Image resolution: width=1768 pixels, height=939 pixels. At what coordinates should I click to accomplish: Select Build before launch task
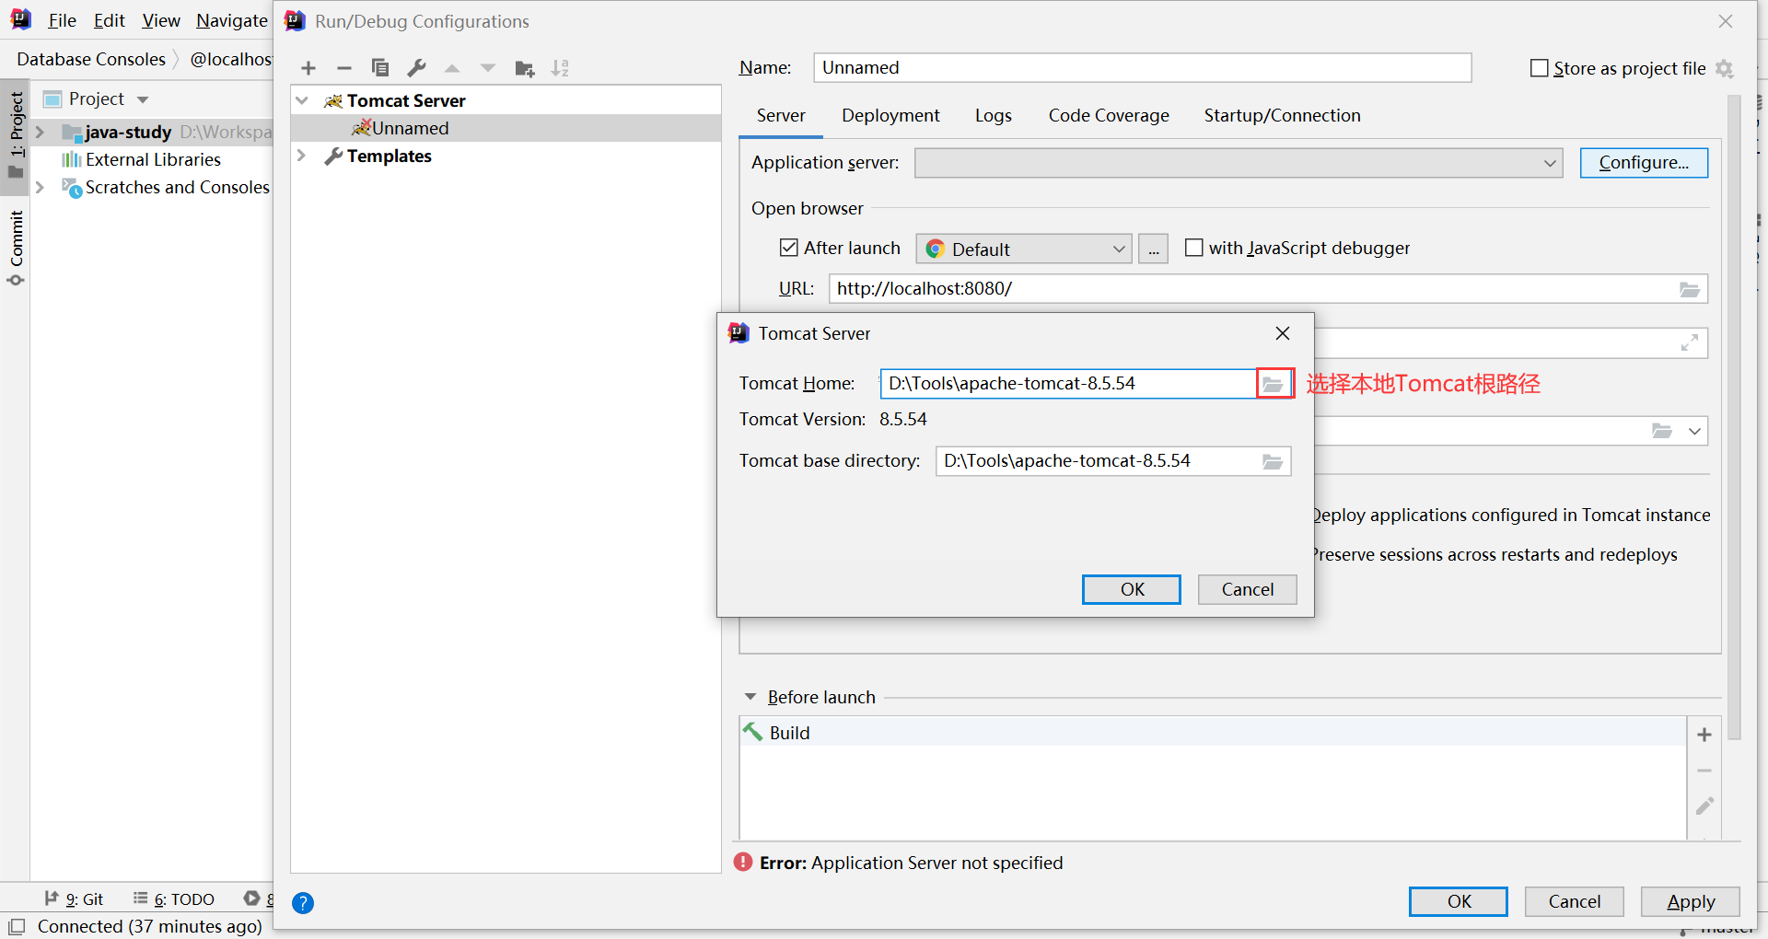1213,733
